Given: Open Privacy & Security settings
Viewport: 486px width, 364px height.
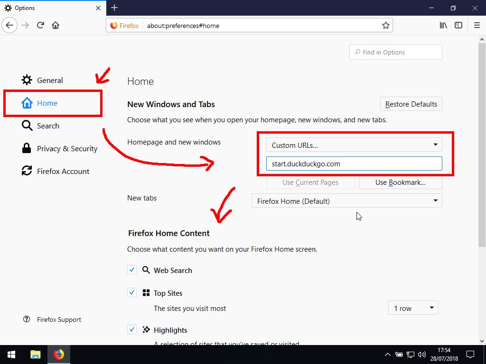Looking at the screenshot, I should 59,148.
